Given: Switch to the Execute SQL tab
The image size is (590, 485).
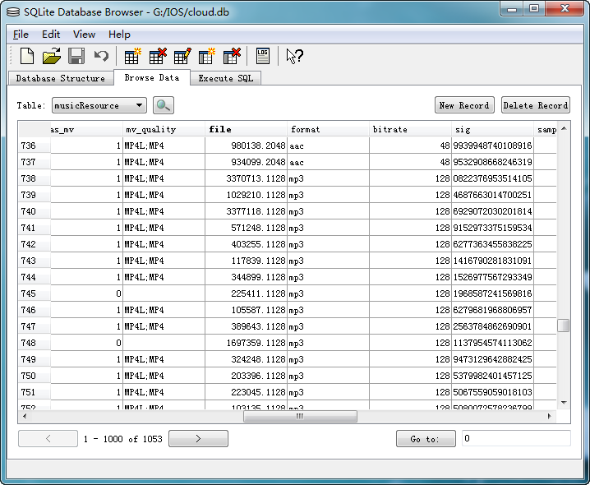Looking at the screenshot, I should click(226, 78).
